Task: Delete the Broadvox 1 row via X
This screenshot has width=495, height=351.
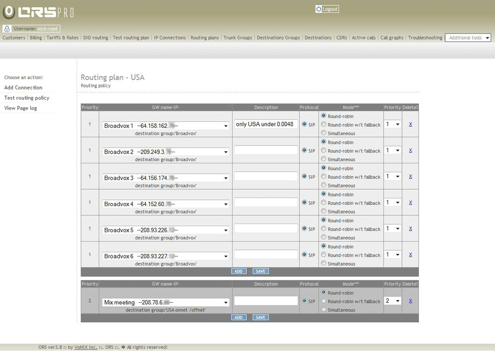Action: 410,124
